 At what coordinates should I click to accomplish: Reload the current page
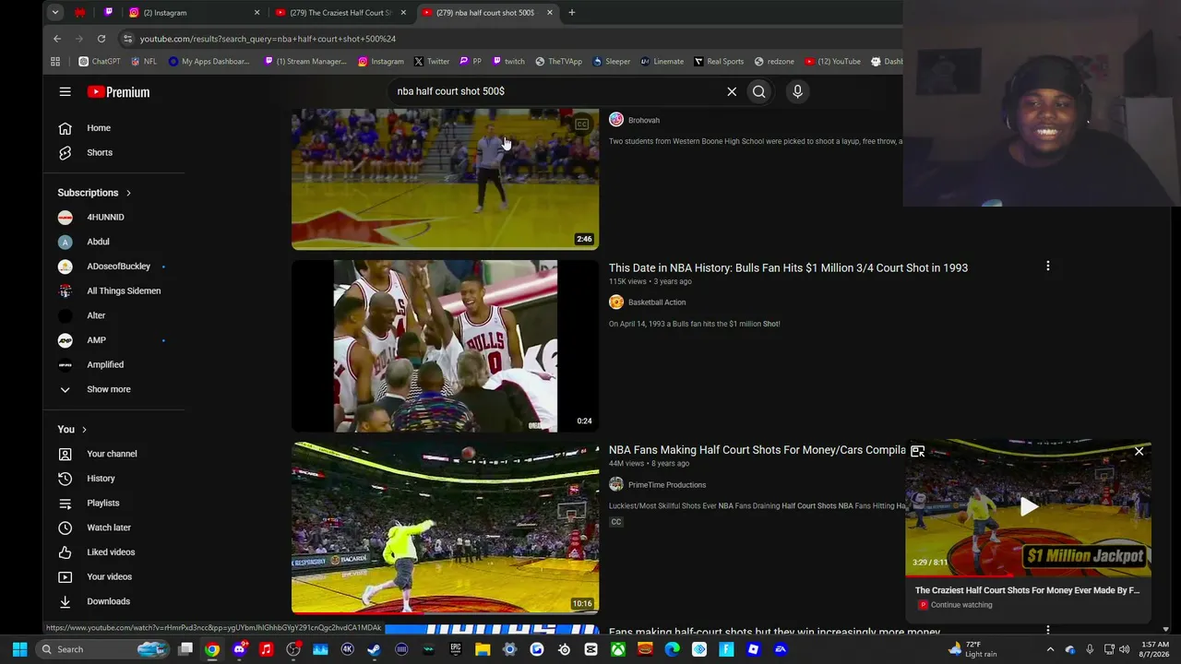tap(101, 39)
